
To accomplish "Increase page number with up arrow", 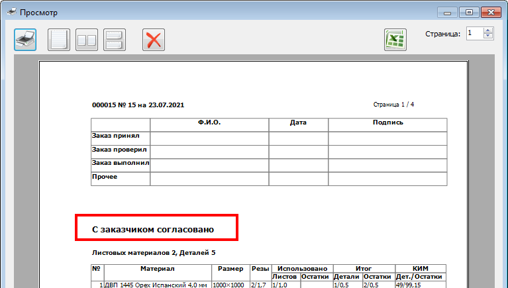I will 488,30.
